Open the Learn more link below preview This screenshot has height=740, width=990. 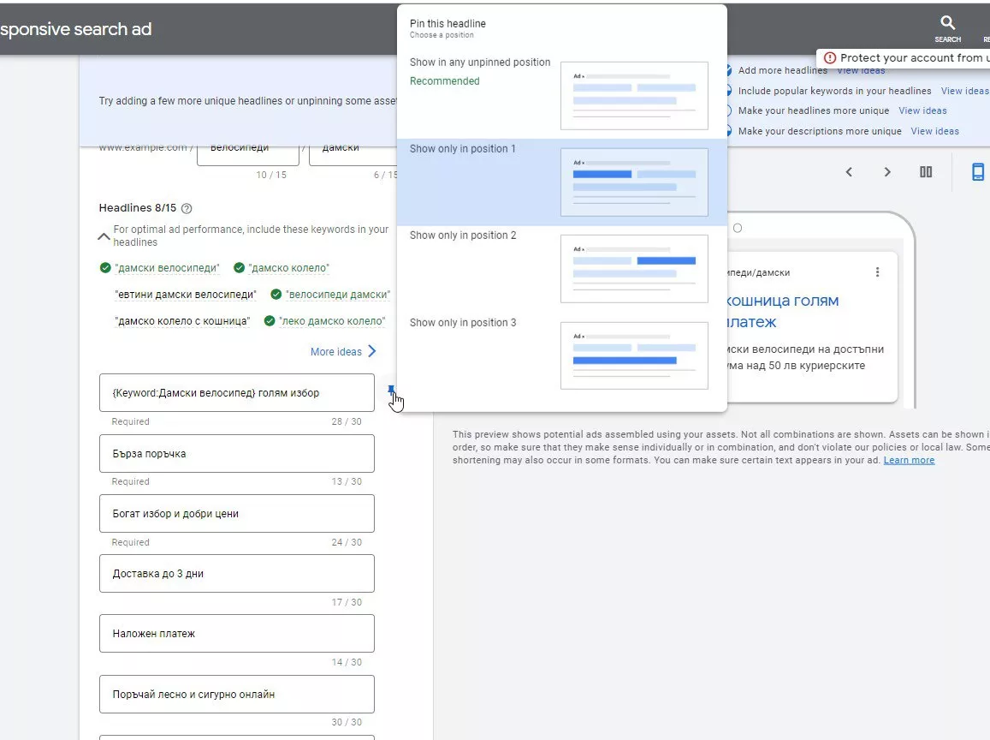pos(909,460)
